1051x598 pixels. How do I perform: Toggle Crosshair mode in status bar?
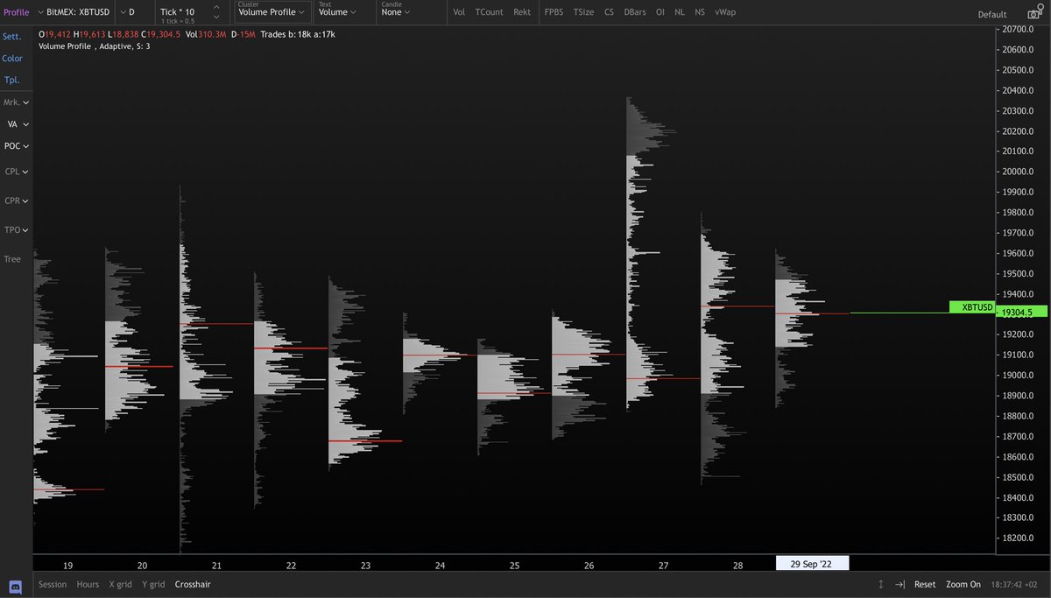(x=193, y=584)
